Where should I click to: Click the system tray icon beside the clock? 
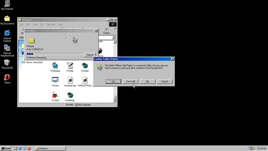(x=252, y=148)
